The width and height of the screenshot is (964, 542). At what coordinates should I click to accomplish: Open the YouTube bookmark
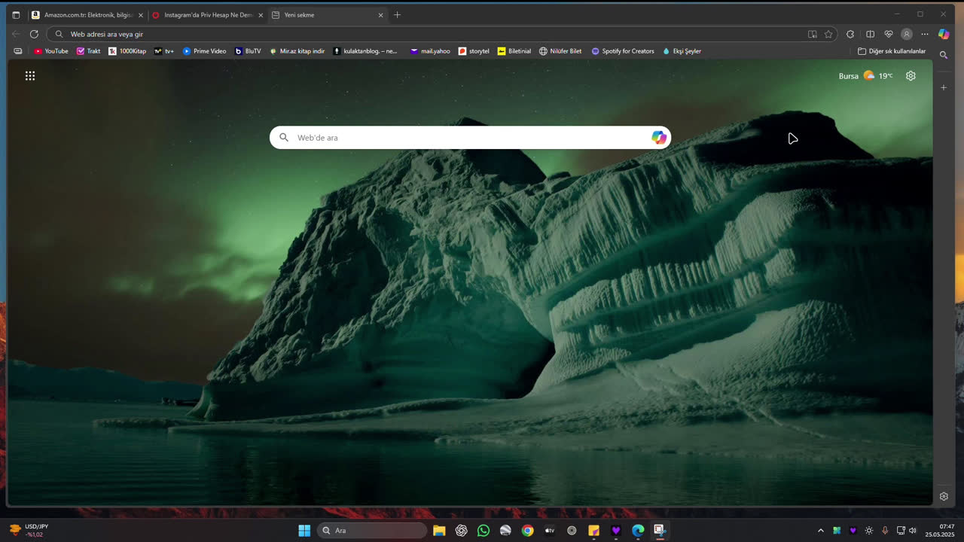click(x=50, y=51)
